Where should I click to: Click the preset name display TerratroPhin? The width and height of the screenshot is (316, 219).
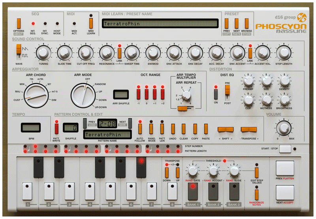(160, 24)
